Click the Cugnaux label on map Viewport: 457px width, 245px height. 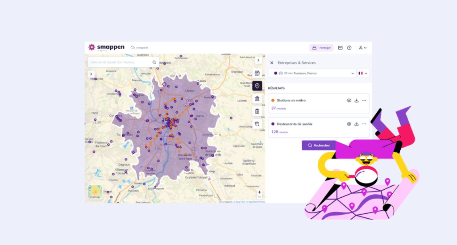(124, 164)
